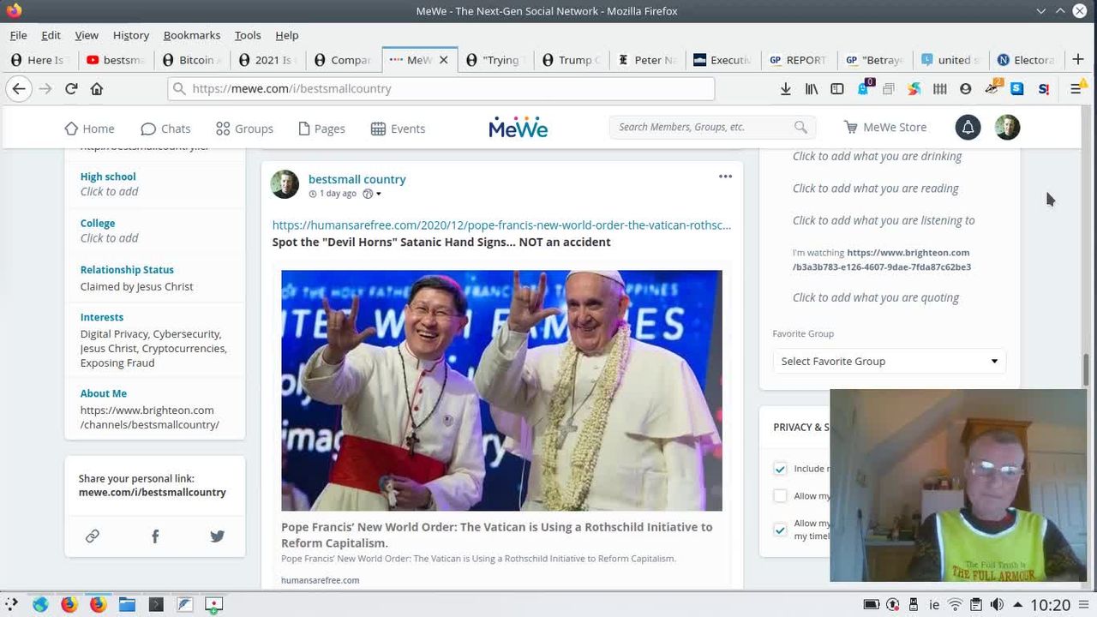Click the Search Members, Groups field

(x=703, y=128)
